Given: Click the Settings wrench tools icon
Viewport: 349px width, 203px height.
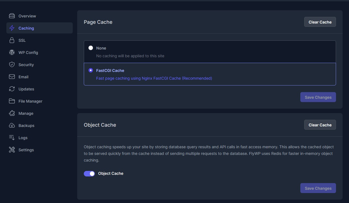Looking at the screenshot, I should pos(12,150).
